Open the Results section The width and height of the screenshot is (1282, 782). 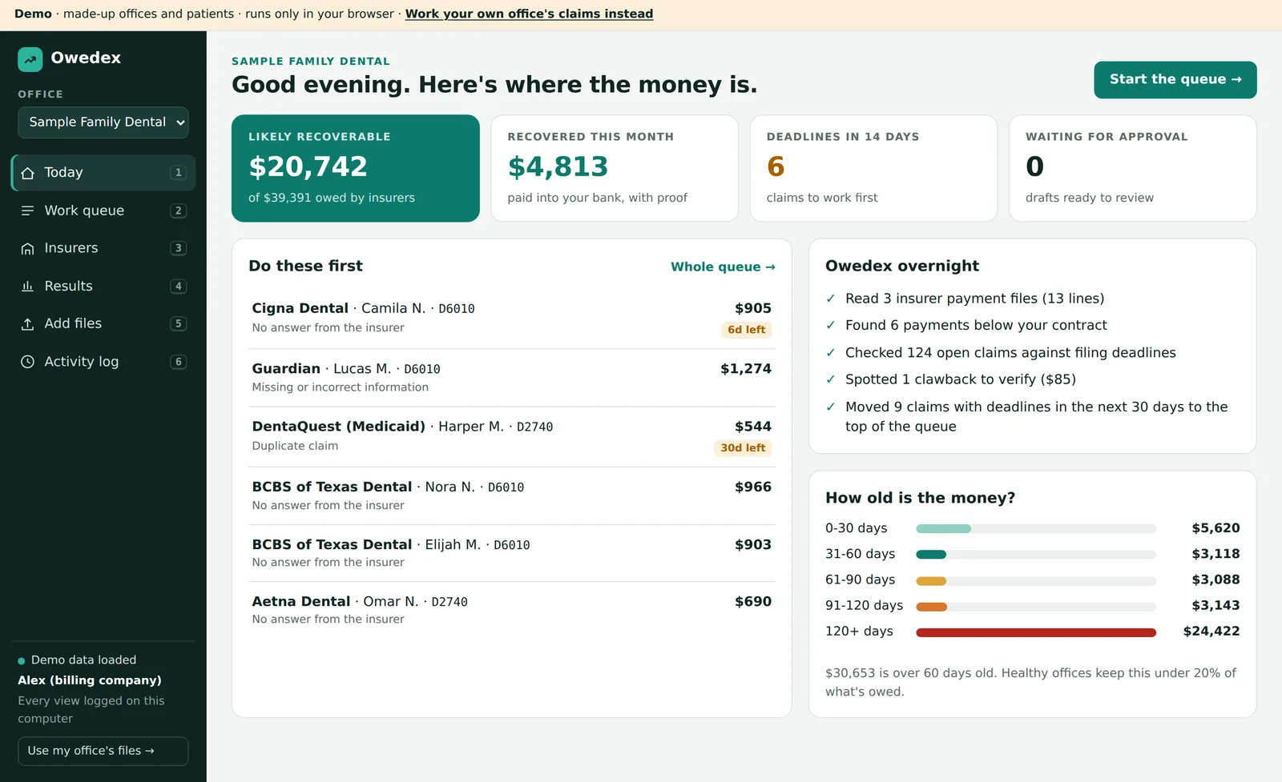tap(103, 286)
